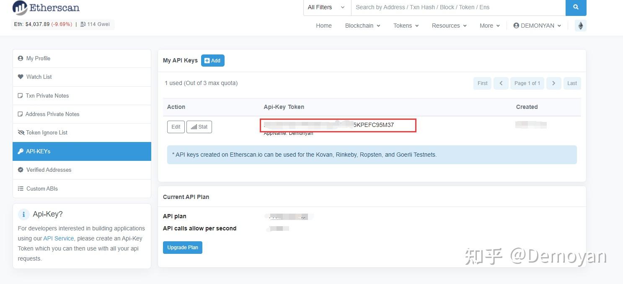The width and height of the screenshot is (623, 284).
Task: Open Watch List in sidebar
Action: [x=82, y=77]
